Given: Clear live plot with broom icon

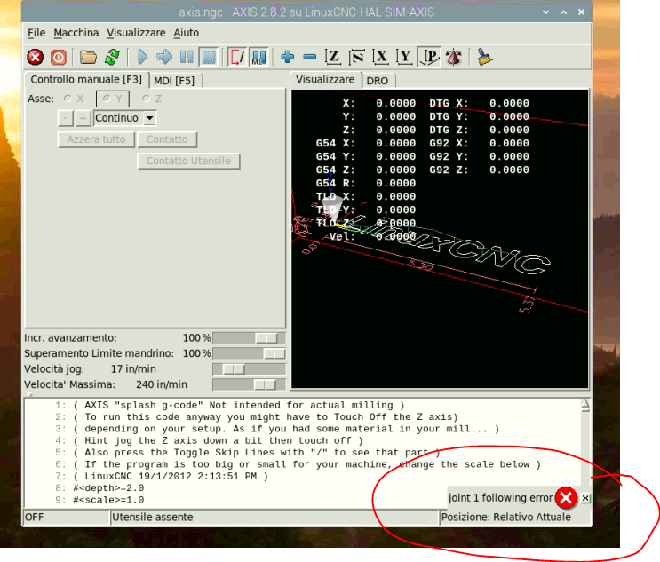Looking at the screenshot, I should [x=484, y=57].
